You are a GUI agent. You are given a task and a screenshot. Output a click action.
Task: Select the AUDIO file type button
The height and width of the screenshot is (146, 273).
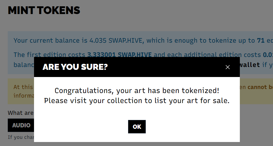[x=21, y=125]
